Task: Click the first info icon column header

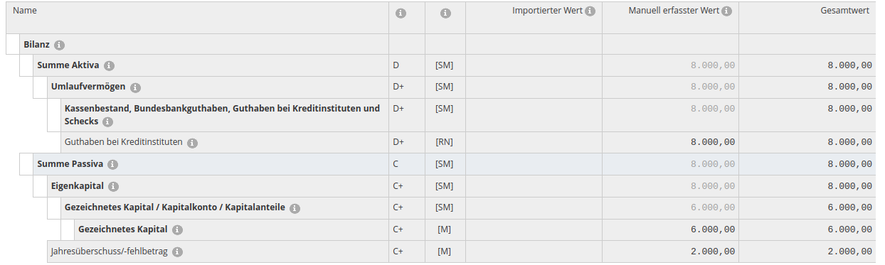Action: click(401, 13)
